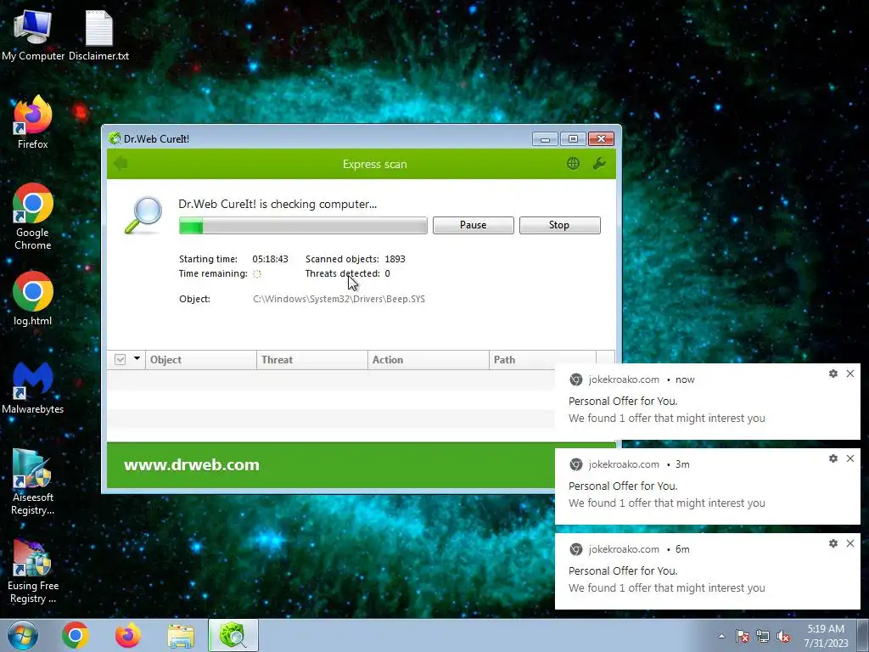Minimize the Dr.Web CureIt! window
869x652 pixels.
coord(545,138)
